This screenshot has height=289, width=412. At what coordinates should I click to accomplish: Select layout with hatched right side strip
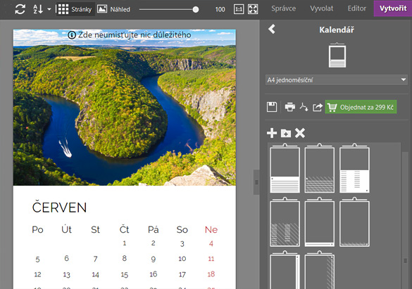[x=320, y=270]
